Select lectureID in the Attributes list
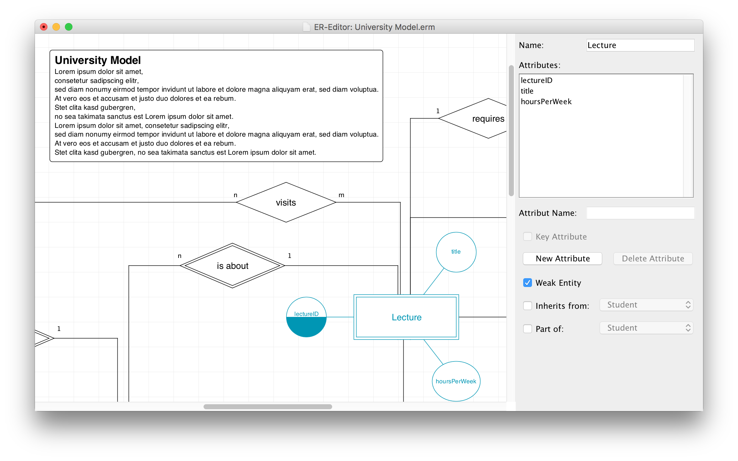Viewport: 738px width, 461px height. pyautogui.click(x=536, y=80)
